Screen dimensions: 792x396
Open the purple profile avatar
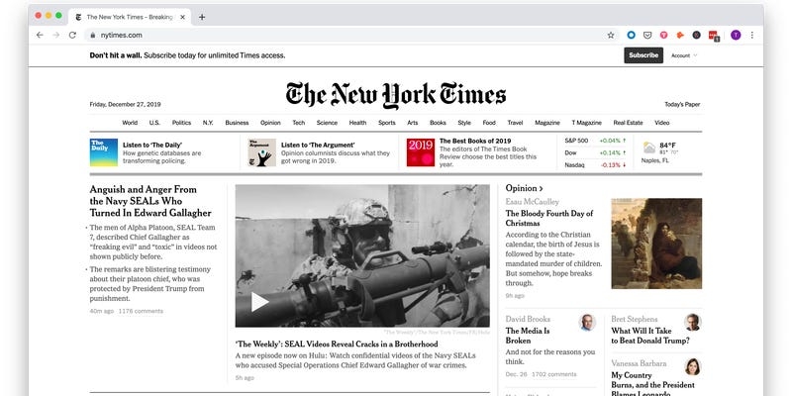click(736, 35)
